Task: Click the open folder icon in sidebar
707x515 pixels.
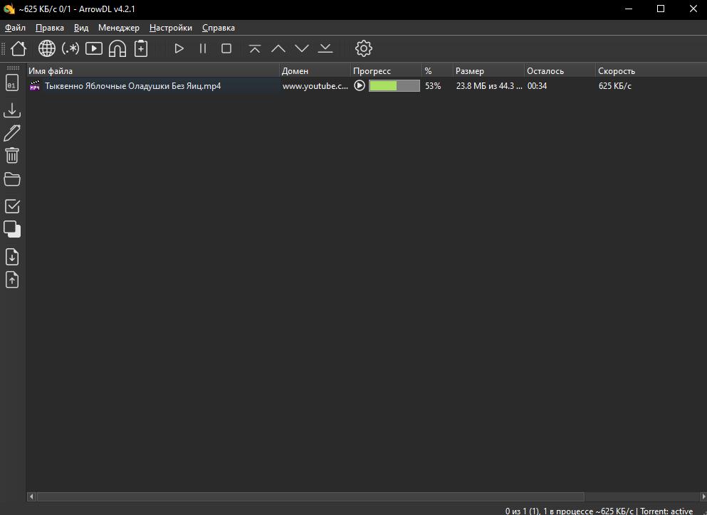Action: click(12, 179)
